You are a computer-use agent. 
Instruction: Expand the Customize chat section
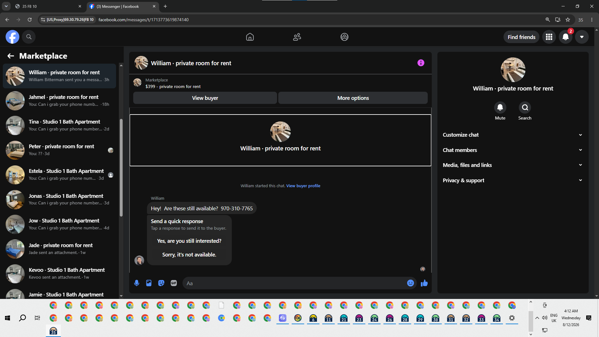[x=513, y=135]
